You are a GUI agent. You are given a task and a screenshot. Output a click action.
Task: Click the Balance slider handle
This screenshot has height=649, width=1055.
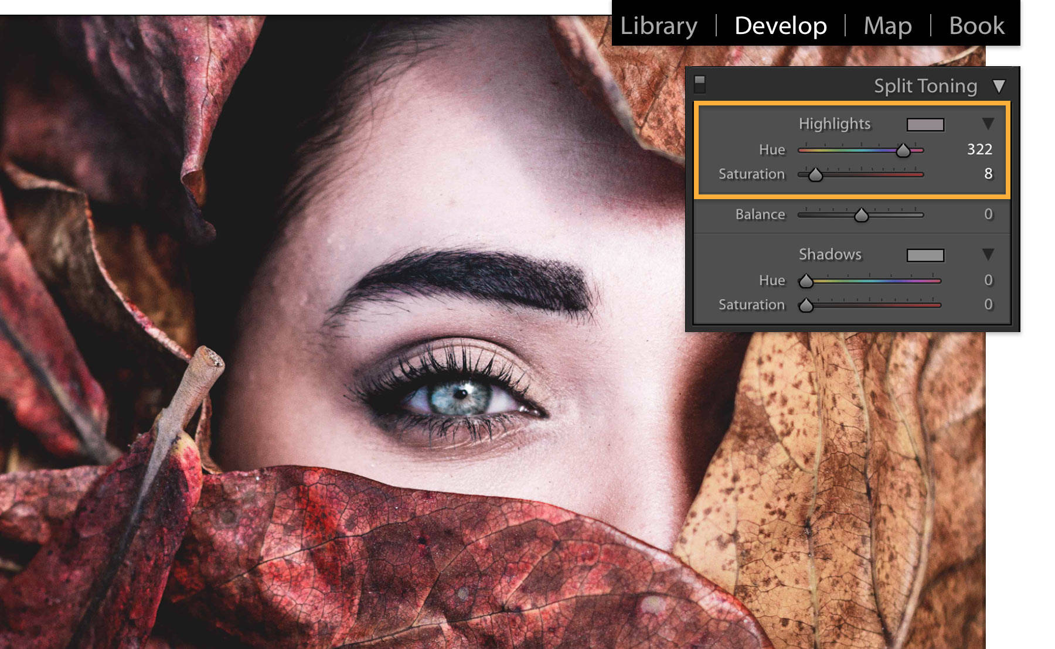point(860,215)
